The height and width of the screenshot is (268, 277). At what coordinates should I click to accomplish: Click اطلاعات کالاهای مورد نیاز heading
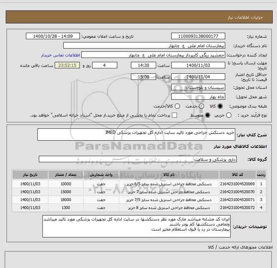click(240, 146)
